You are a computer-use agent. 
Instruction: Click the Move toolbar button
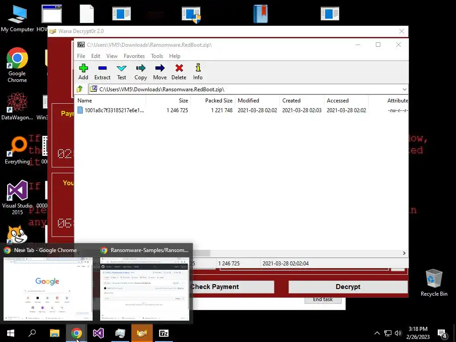[160, 72]
